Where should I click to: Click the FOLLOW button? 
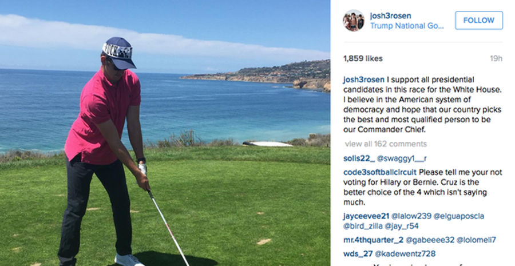(478, 21)
